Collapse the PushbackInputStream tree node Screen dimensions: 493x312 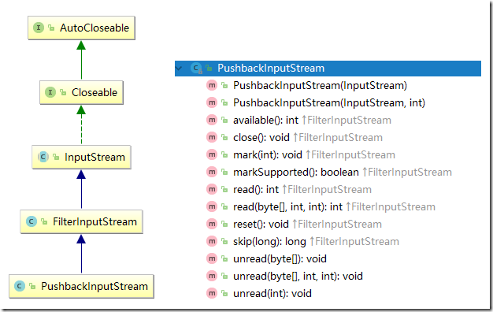(x=179, y=69)
